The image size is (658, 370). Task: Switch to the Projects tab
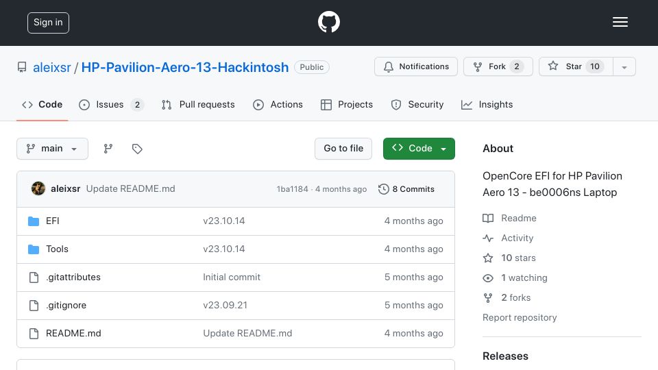coord(347,104)
